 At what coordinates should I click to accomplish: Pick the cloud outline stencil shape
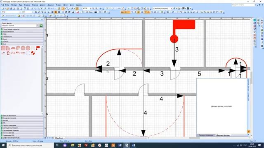click(13, 53)
